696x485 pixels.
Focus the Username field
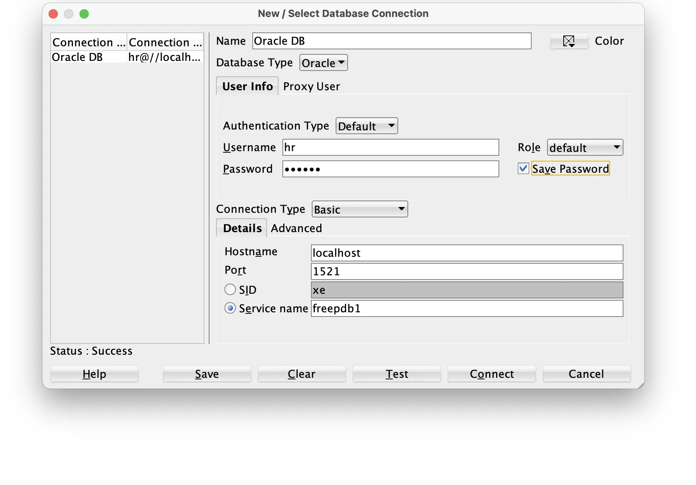point(390,147)
